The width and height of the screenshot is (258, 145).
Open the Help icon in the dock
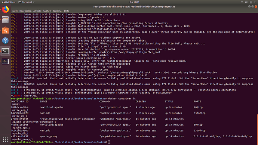click(x=5, y=41)
